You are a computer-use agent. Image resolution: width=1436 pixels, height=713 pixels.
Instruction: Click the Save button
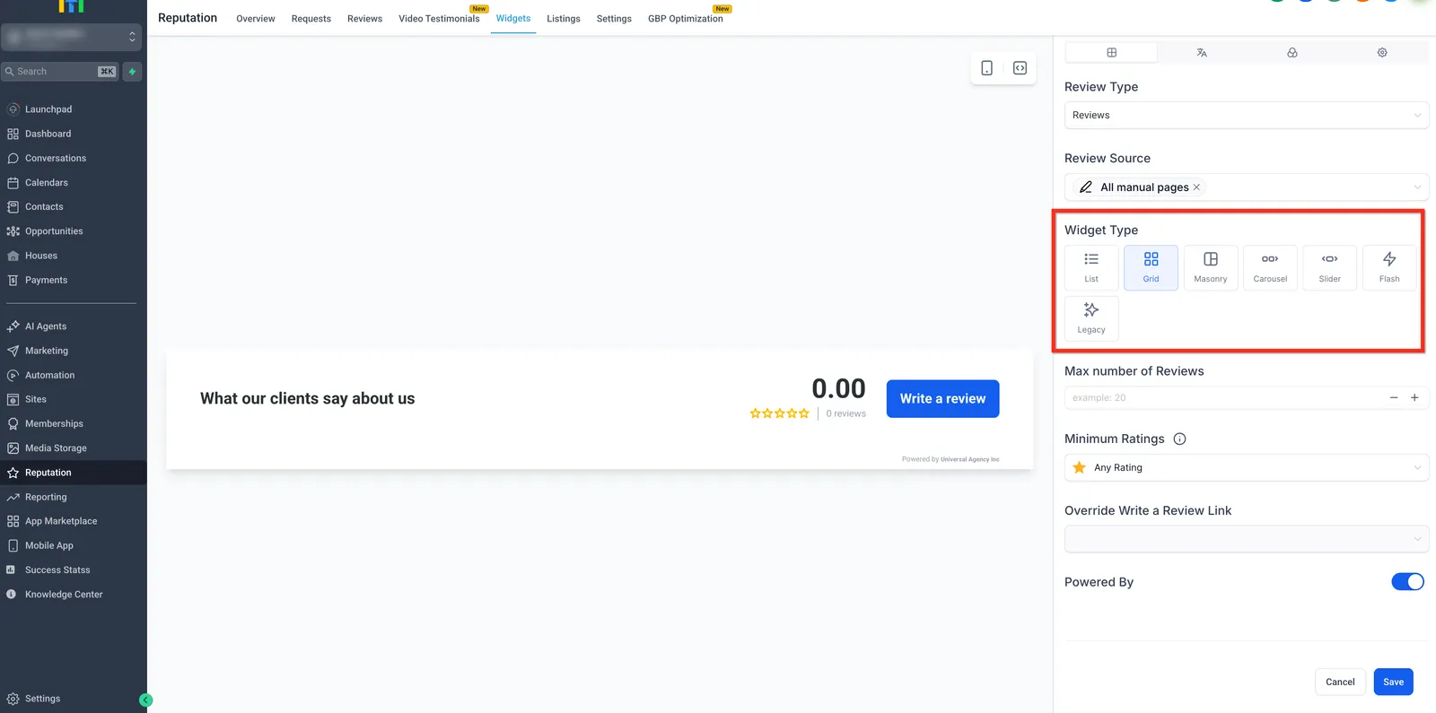(x=1394, y=683)
